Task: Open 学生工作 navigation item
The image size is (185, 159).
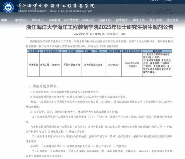Action: point(139,20)
